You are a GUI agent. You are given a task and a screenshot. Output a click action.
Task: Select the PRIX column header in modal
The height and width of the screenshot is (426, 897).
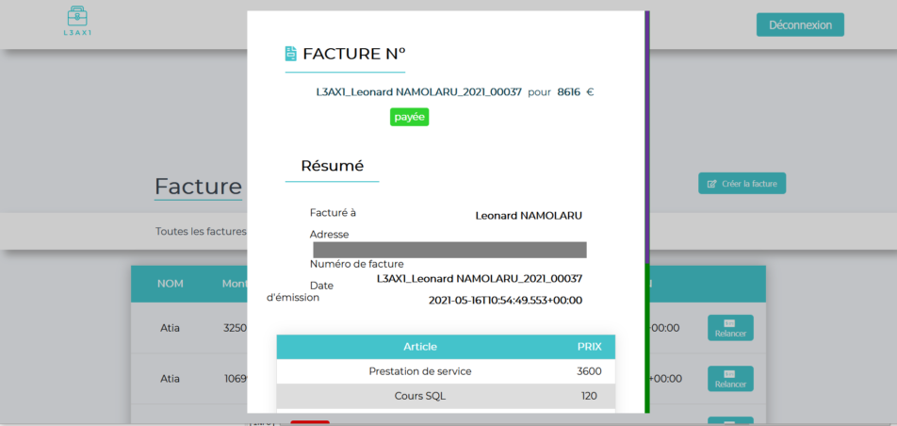pyautogui.click(x=589, y=347)
